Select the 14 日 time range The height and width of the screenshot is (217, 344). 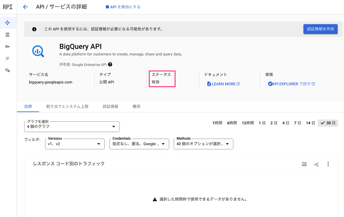[310, 123]
